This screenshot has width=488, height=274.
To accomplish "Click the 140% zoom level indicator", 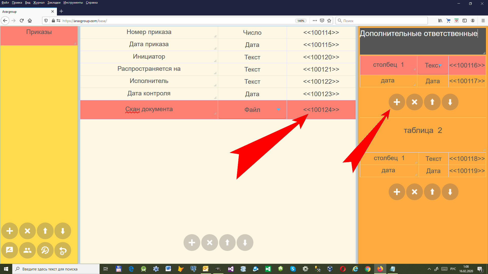I will pos(301,21).
